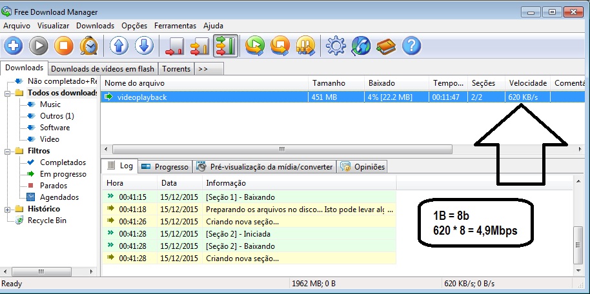Open the Opiniões tab

click(362, 166)
